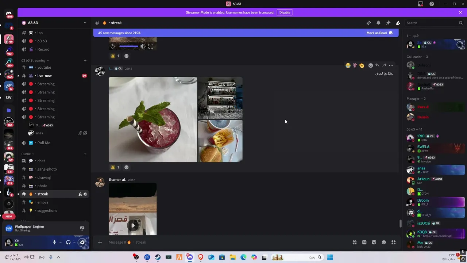467x263 pixels.
Task: Disable Streamer Mode via Disable button
Action: (x=285, y=12)
